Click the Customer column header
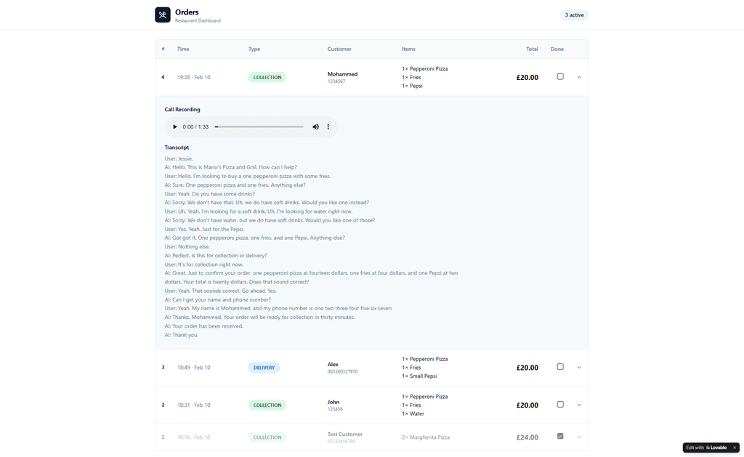 pos(339,49)
